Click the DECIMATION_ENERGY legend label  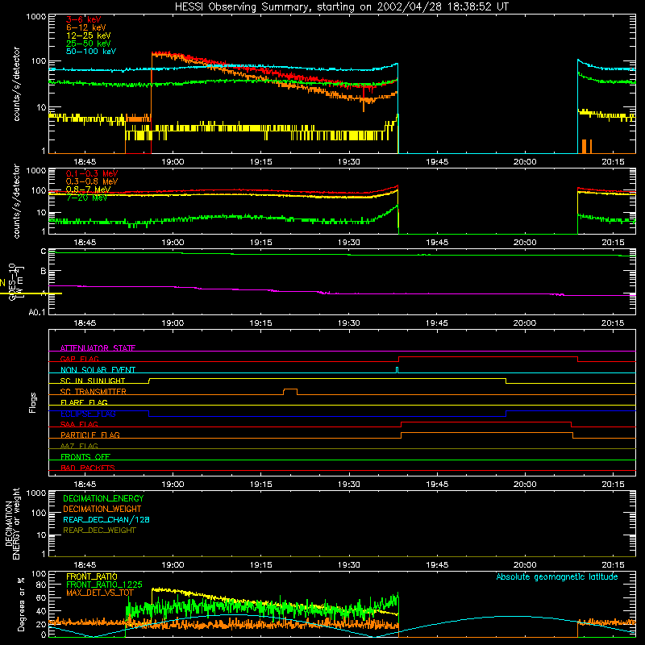(x=103, y=498)
